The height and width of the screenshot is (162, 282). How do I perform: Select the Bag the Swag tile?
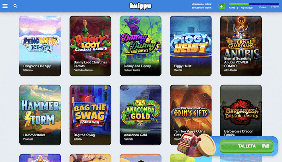click(x=90, y=115)
